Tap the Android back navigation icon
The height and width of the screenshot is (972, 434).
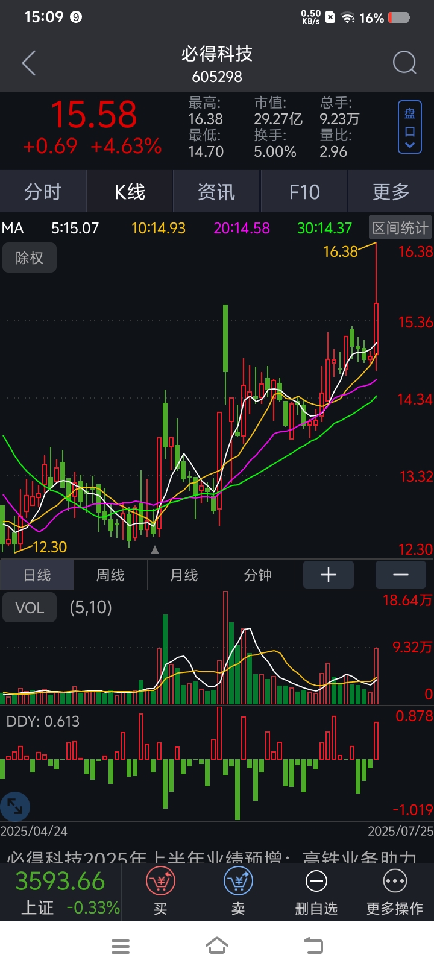(313, 945)
